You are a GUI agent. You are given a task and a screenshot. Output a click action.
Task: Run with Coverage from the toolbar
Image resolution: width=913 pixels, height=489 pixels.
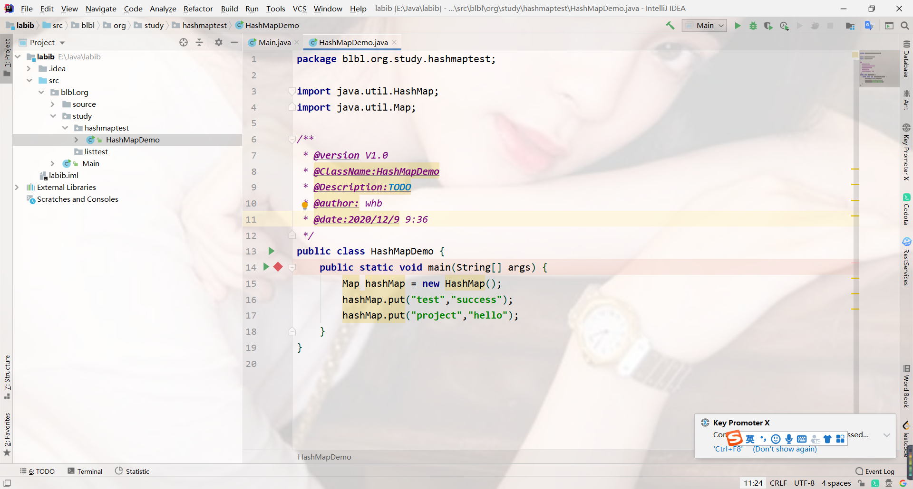click(x=768, y=26)
